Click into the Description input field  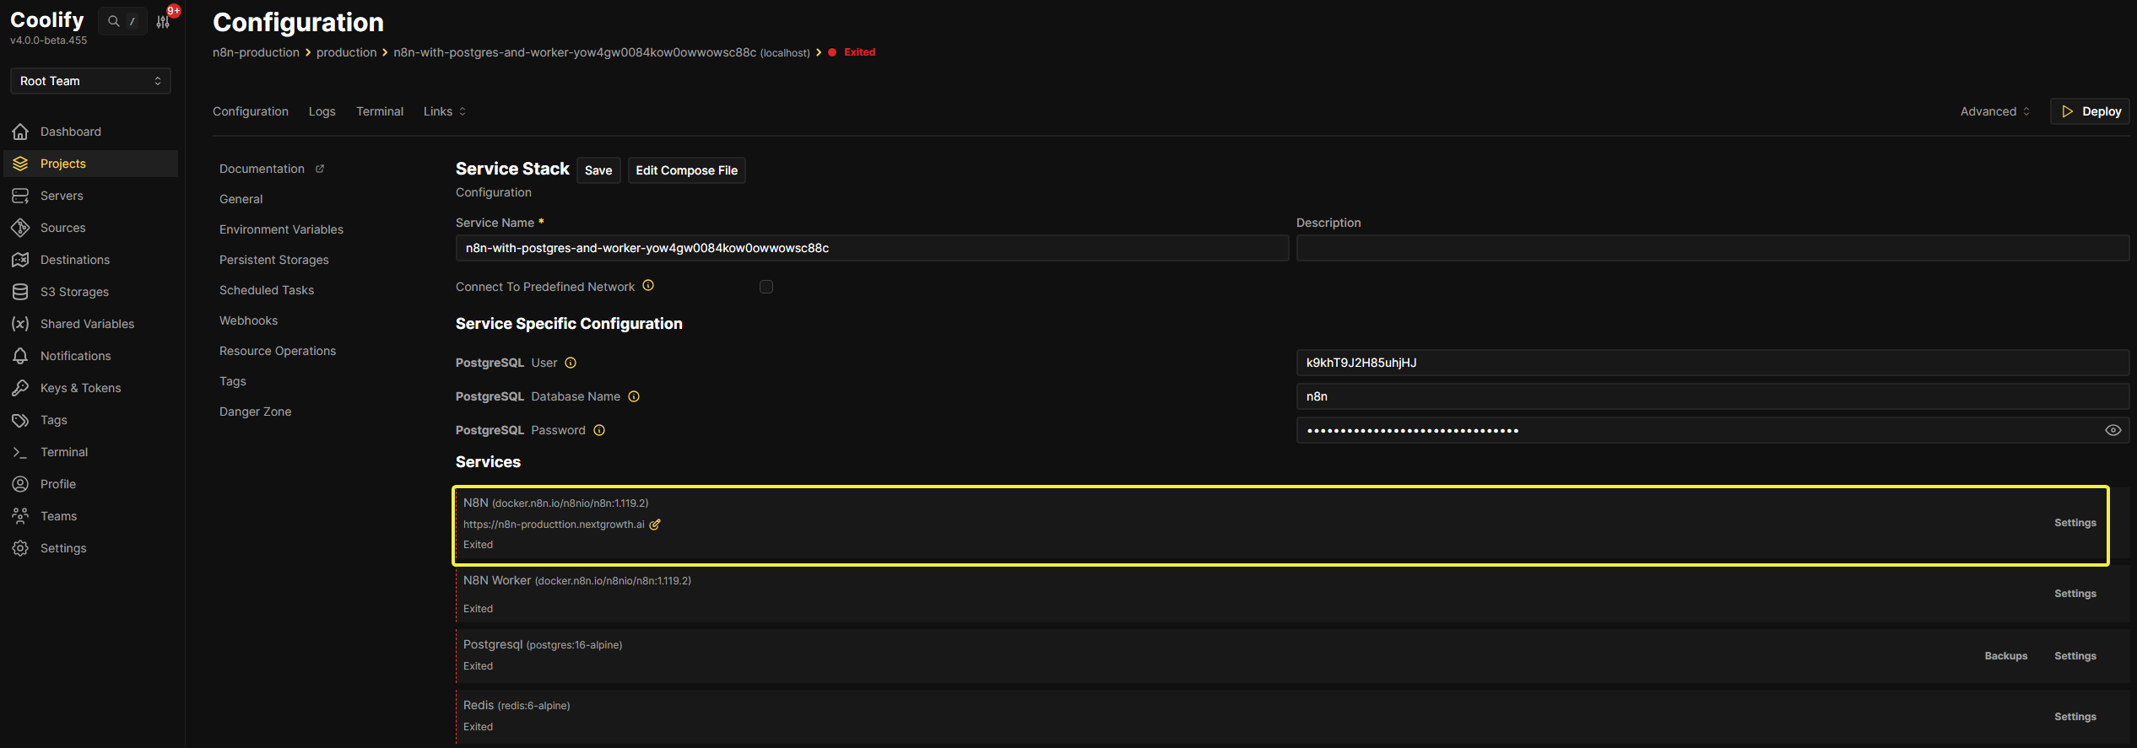(x=1712, y=248)
